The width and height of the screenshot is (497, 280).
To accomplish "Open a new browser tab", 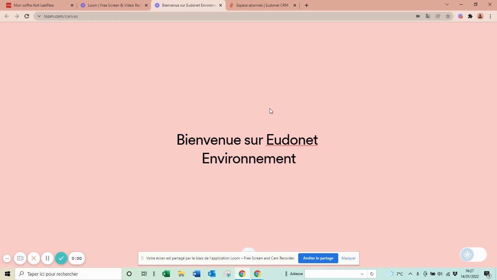I will (306, 5).
